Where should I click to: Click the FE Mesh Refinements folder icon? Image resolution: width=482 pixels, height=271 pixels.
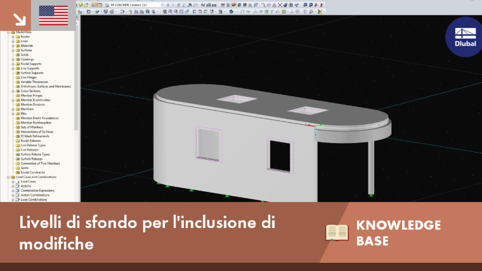(x=18, y=136)
